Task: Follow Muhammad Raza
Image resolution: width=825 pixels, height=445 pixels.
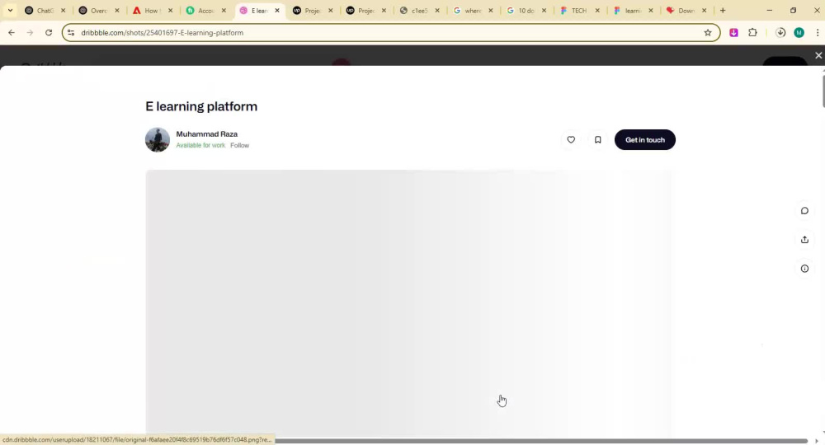Action: tap(239, 146)
